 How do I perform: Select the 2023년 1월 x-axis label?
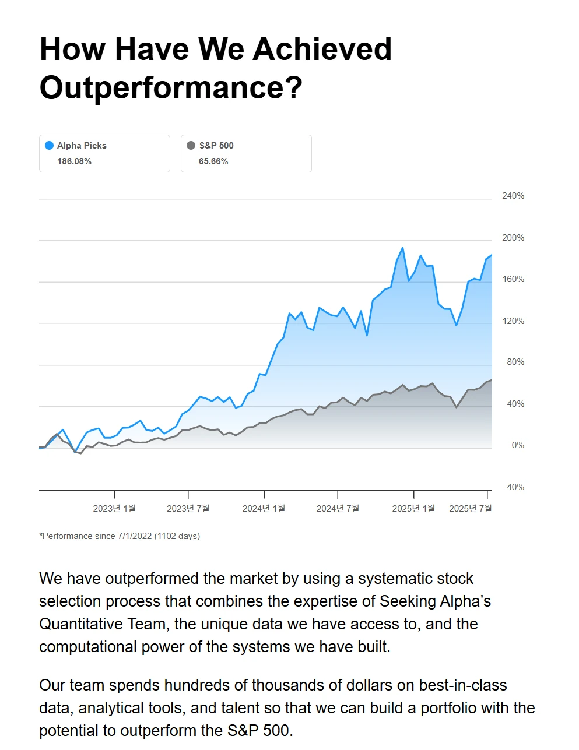coord(114,509)
